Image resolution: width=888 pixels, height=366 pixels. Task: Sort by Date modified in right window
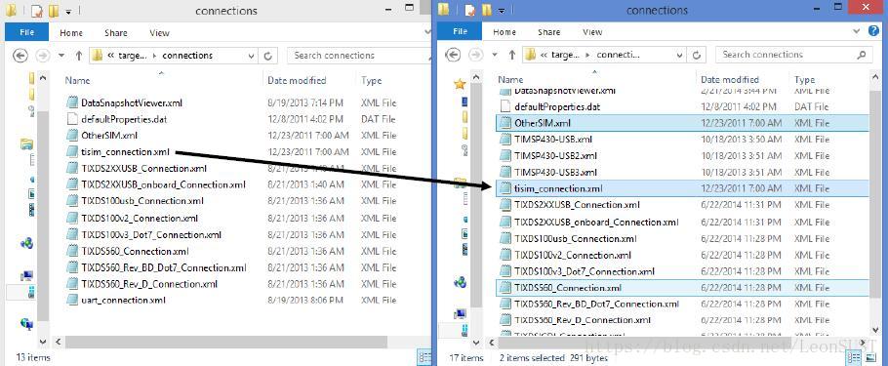tap(730, 79)
